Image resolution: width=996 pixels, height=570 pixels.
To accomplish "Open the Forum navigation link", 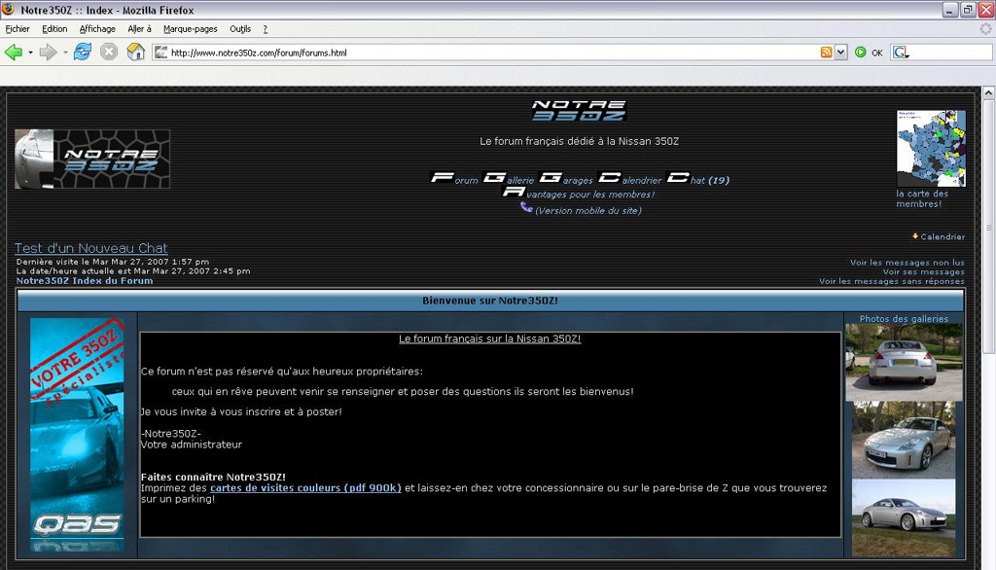I will point(454,179).
